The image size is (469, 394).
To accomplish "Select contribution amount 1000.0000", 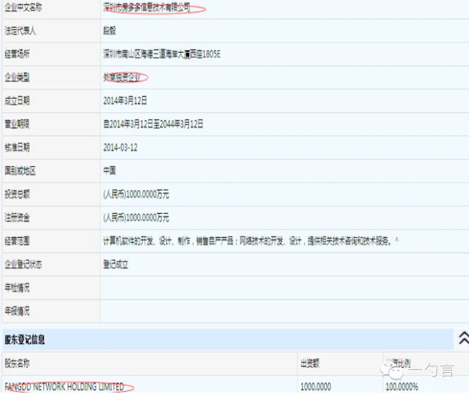I will [316, 387].
